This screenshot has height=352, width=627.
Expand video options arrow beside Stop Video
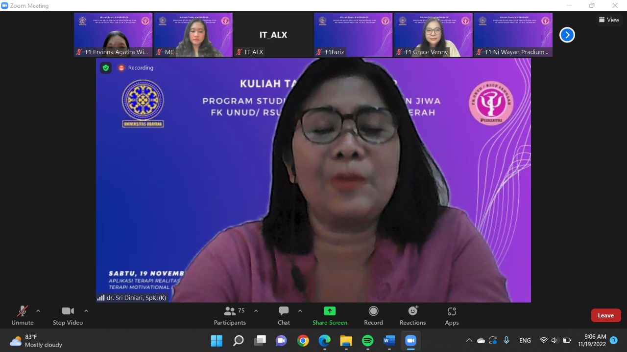[86, 311]
